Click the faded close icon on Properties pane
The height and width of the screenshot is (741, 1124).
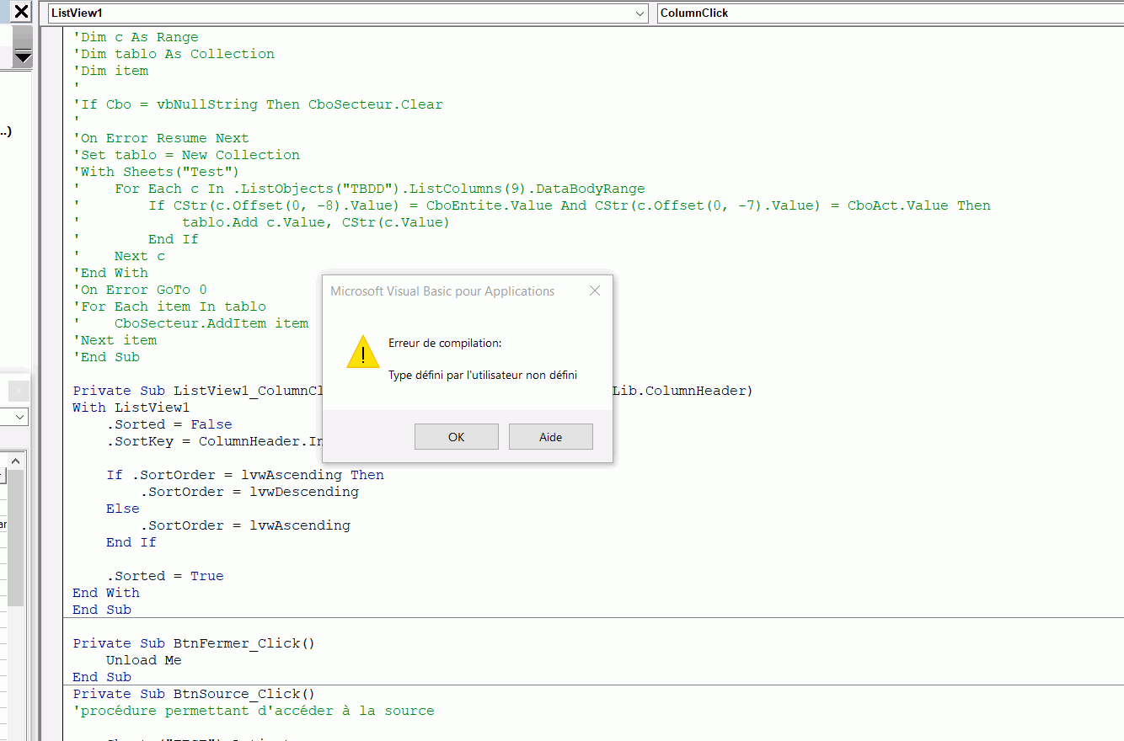(x=19, y=391)
